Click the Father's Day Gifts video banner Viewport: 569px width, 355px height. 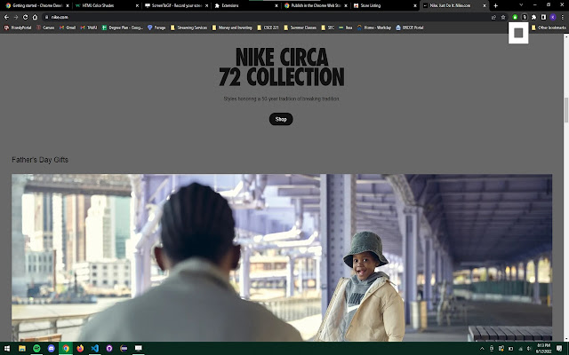tap(282, 257)
